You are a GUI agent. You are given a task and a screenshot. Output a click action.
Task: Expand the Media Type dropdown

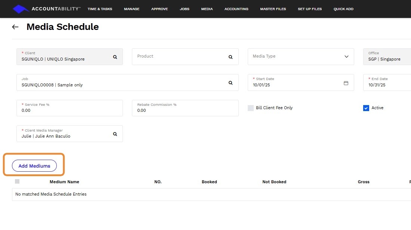point(301,56)
